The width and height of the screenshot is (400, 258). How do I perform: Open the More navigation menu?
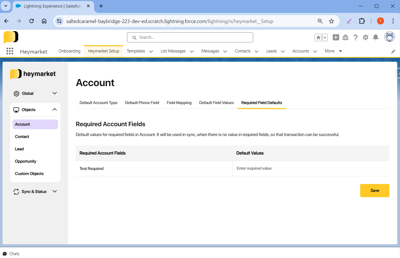333,51
